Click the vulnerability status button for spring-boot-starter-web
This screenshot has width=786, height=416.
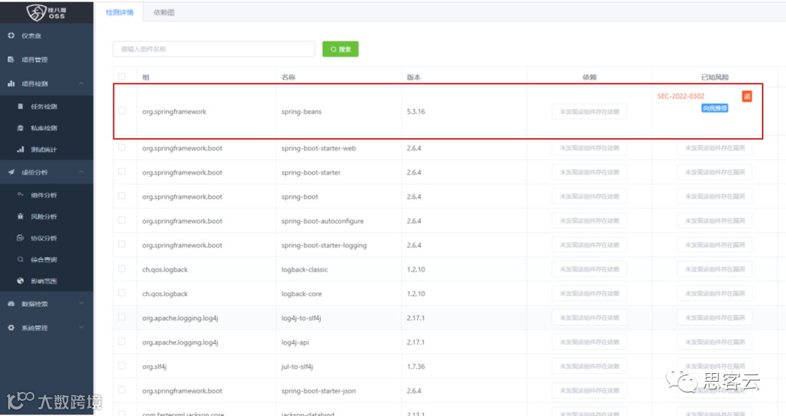coord(715,148)
